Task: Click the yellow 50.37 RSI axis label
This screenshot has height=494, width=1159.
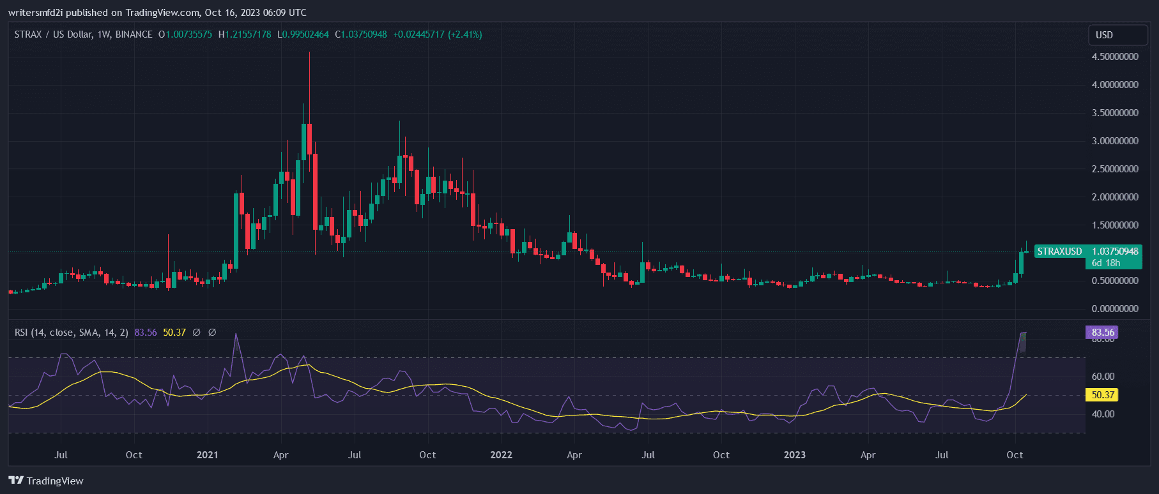Action: pyautogui.click(x=1102, y=395)
